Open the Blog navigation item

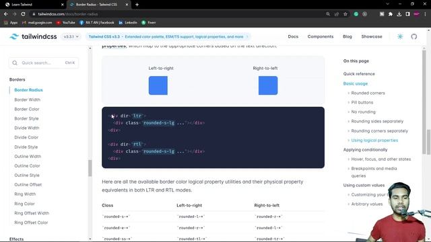pos(347,36)
